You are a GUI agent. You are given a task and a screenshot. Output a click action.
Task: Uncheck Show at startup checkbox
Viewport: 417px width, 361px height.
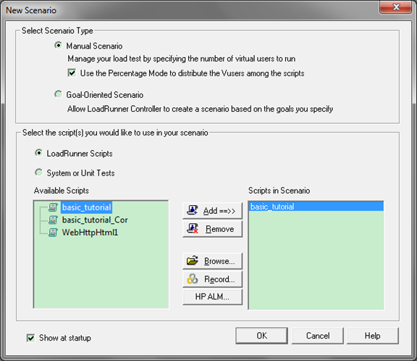pos(31,338)
